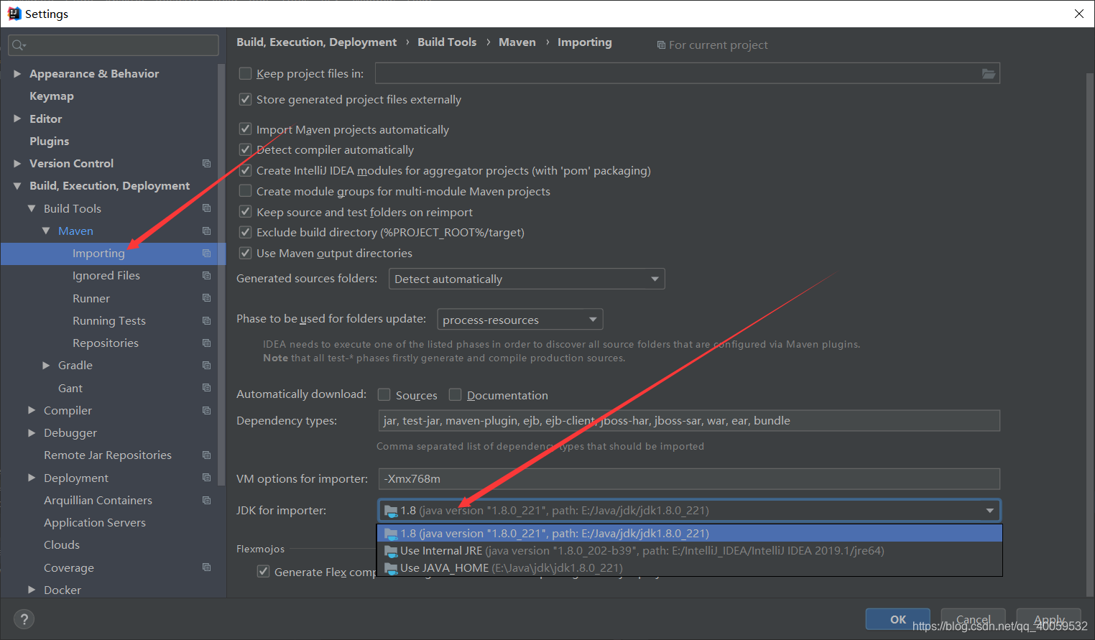Toggle Keep project files in checkbox
Viewport: 1095px width, 640px height.
tap(245, 73)
